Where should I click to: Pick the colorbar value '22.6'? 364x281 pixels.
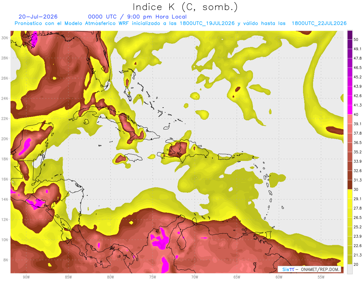[357, 246]
